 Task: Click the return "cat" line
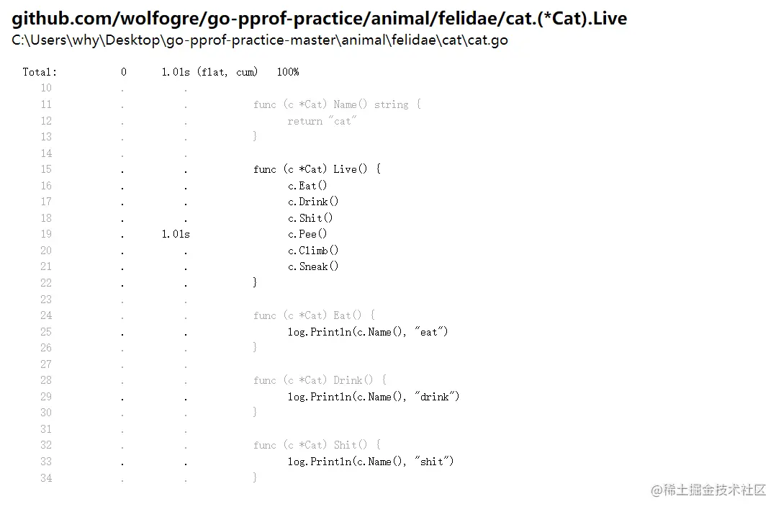tap(322, 121)
